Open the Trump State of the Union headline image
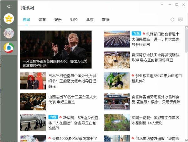 56,49
